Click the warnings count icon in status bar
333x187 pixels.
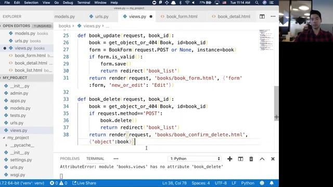[61, 183]
